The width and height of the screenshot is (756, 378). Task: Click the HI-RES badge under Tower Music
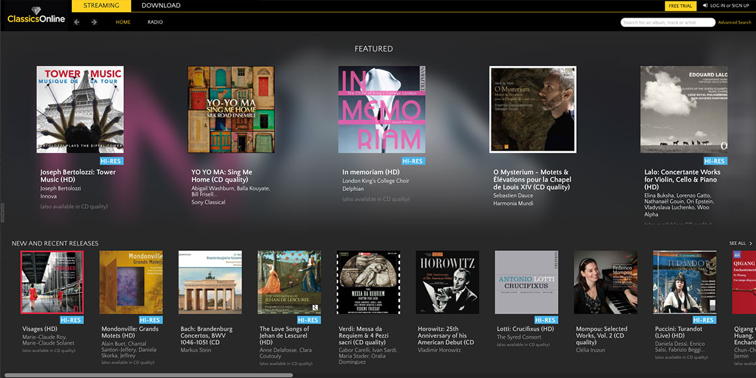(x=111, y=161)
